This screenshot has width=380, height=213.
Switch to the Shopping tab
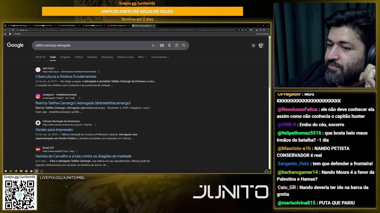click(x=107, y=57)
